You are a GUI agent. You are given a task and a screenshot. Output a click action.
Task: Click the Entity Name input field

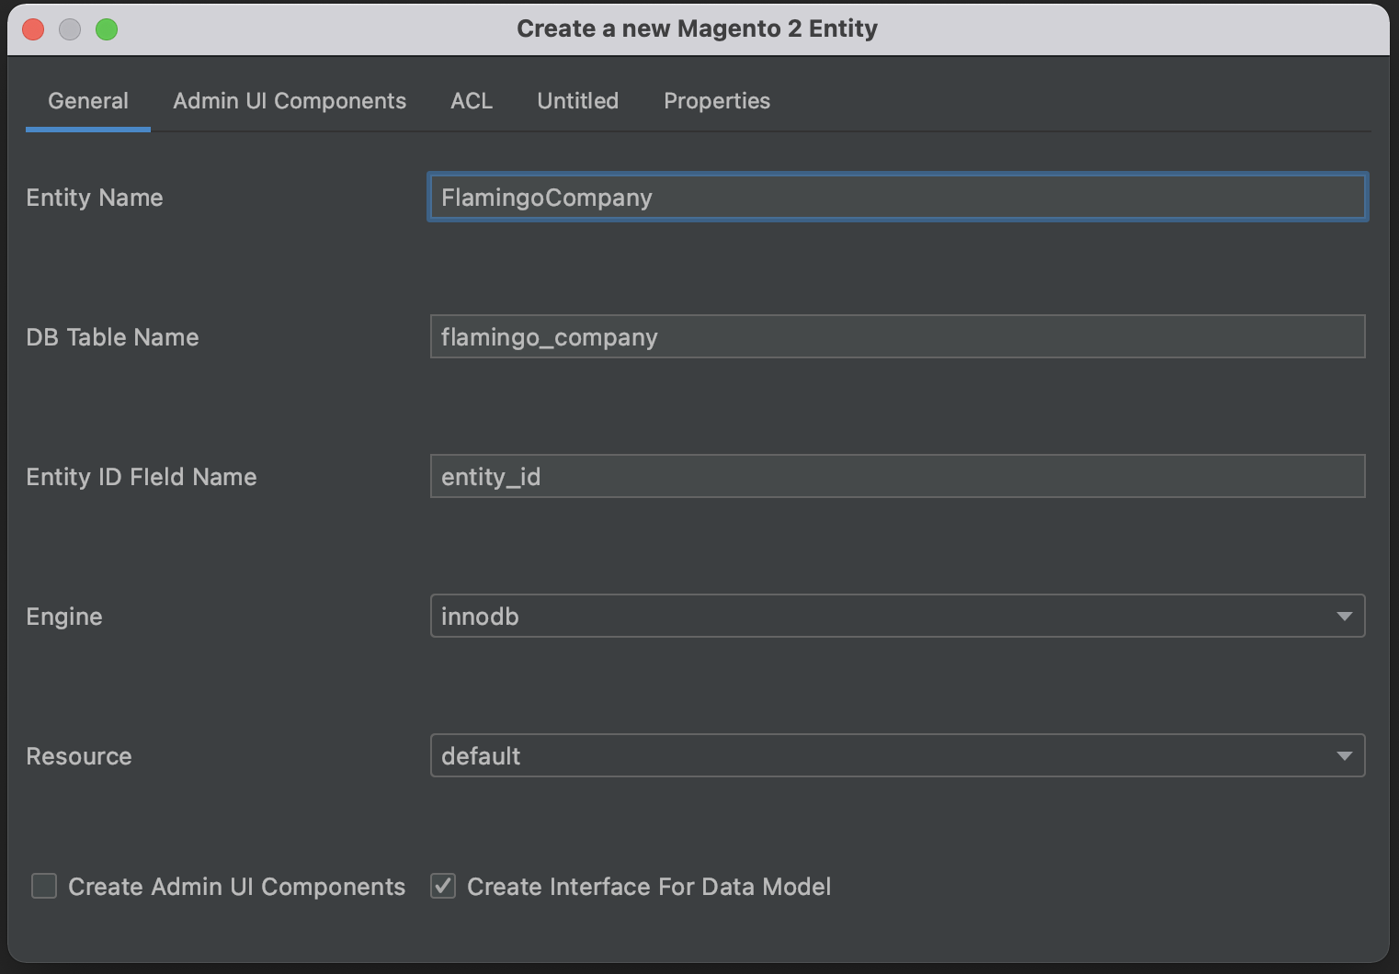897,197
